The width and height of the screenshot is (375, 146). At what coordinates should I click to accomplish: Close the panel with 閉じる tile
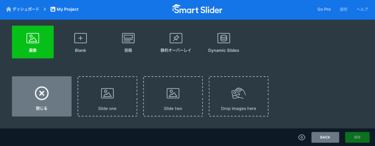tap(42, 96)
